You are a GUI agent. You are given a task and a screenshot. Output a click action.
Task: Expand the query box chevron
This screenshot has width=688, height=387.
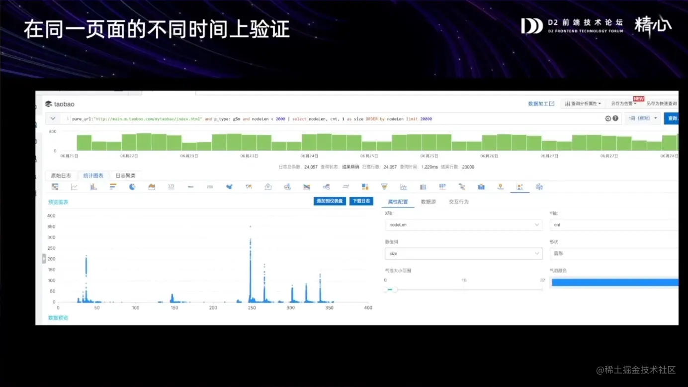[53, 119]
